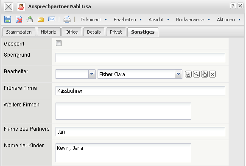Screen dimensions: 246x166
Task: Expand the Rückverweise menu
Action: click(193, 20)
